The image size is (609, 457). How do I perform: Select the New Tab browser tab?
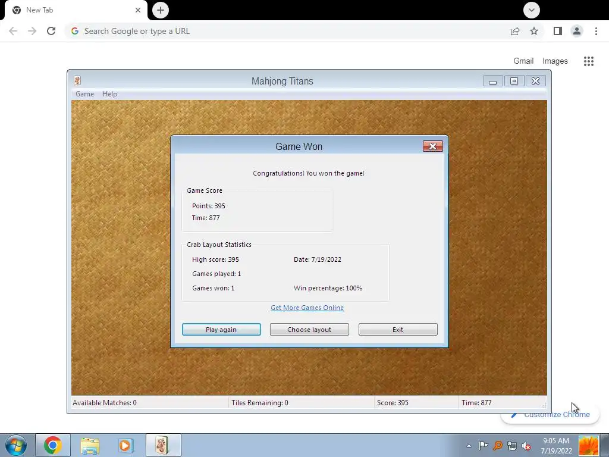coord(76,10)
